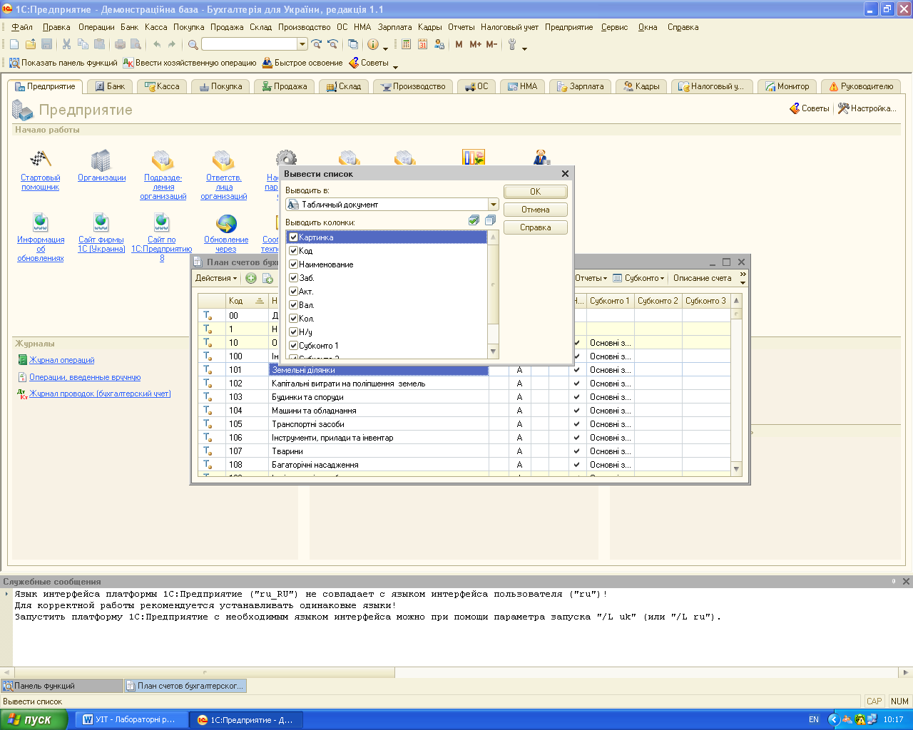
Task: Expand chart window toolbar overflow chevron
Action: [743, 278]
